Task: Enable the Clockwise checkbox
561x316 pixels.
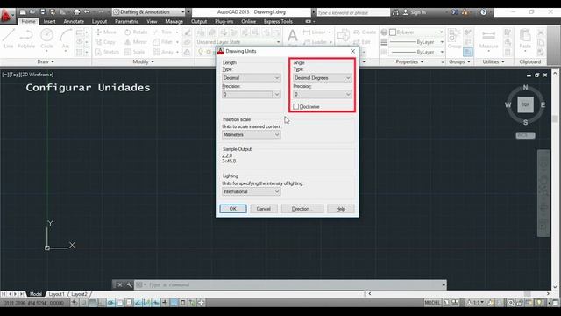Action: 296,107
